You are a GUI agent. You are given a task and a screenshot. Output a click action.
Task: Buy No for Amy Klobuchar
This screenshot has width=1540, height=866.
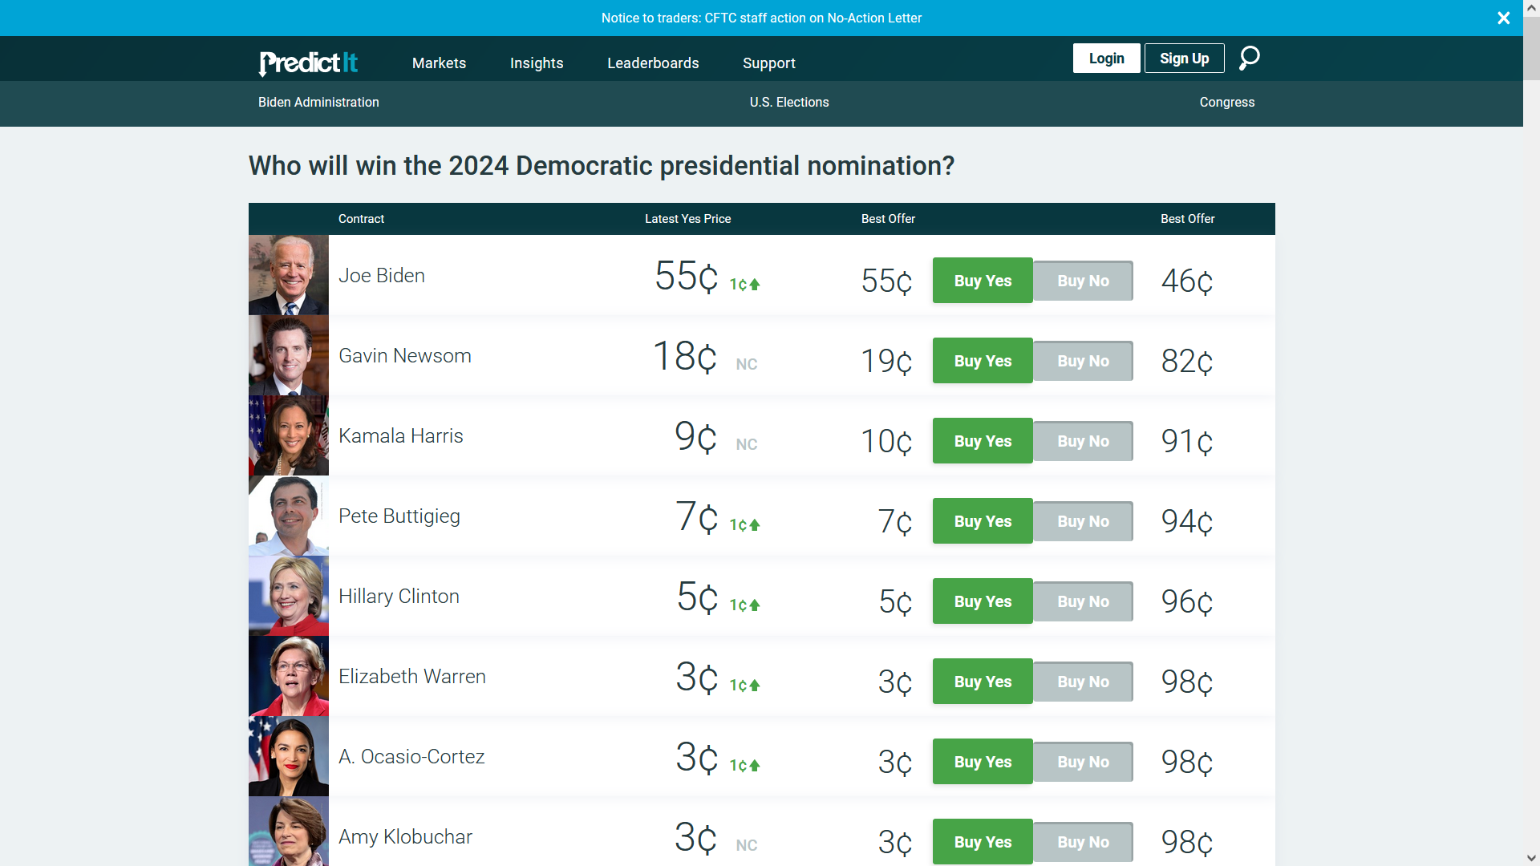click(x=1083, y=842)
